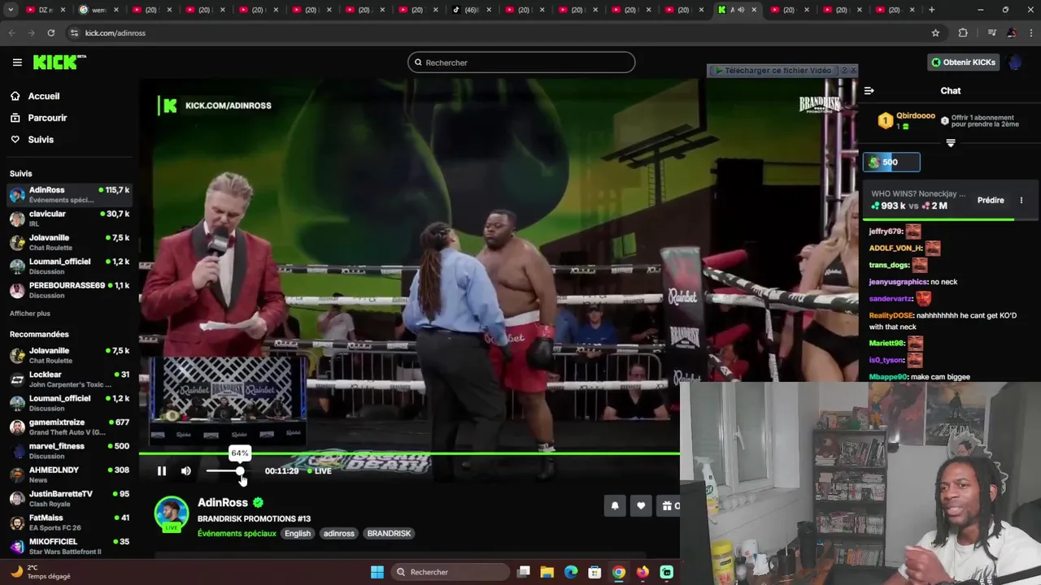
Task: Open File Explorer from the taskbar
Action: (x=547, y=572)
